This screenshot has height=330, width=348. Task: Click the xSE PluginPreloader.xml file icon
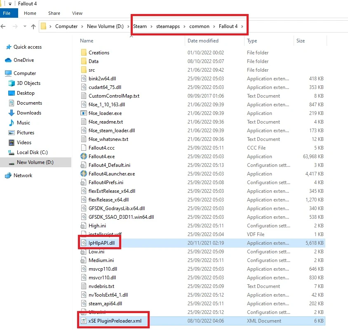pyautogui.click(x=84, y=321)
